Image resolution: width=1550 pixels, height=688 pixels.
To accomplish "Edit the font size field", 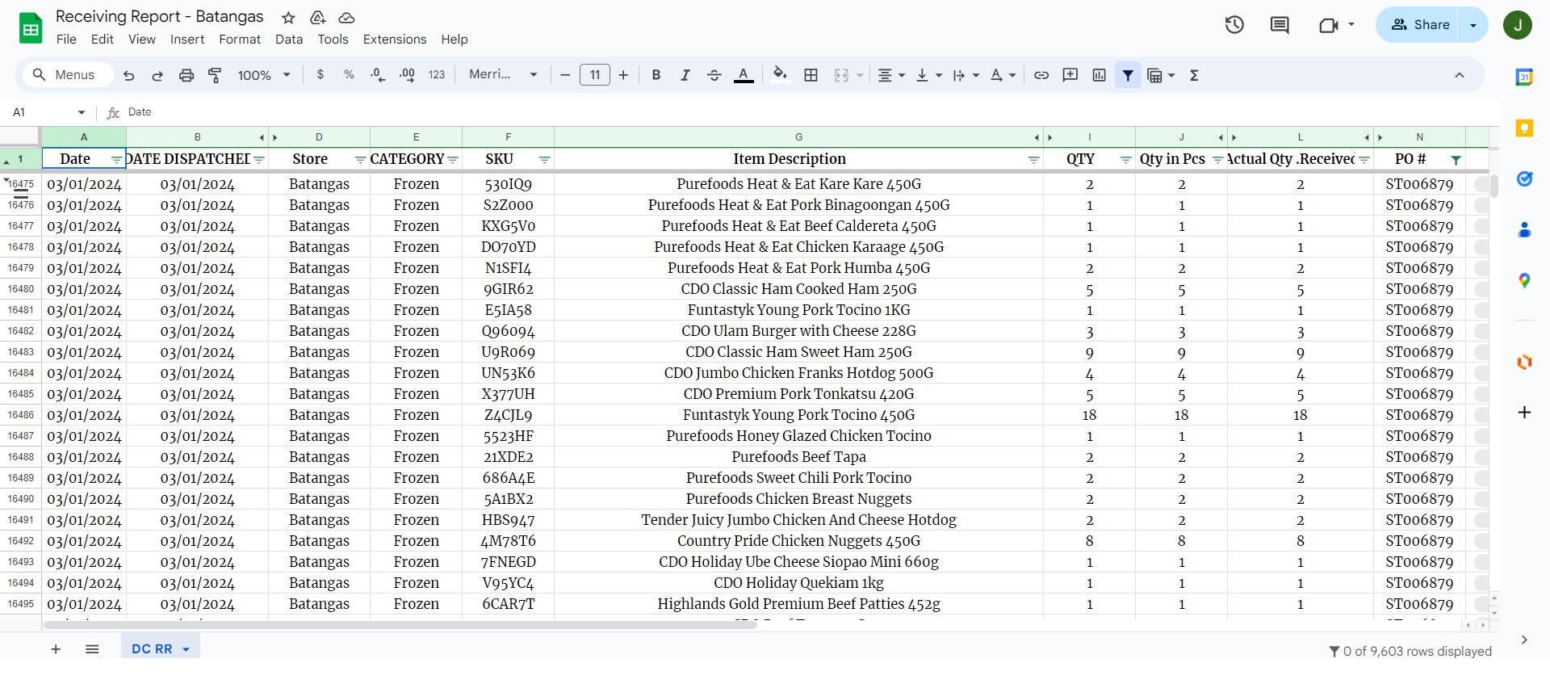I will pyautogui.click(x=595, y=75).
